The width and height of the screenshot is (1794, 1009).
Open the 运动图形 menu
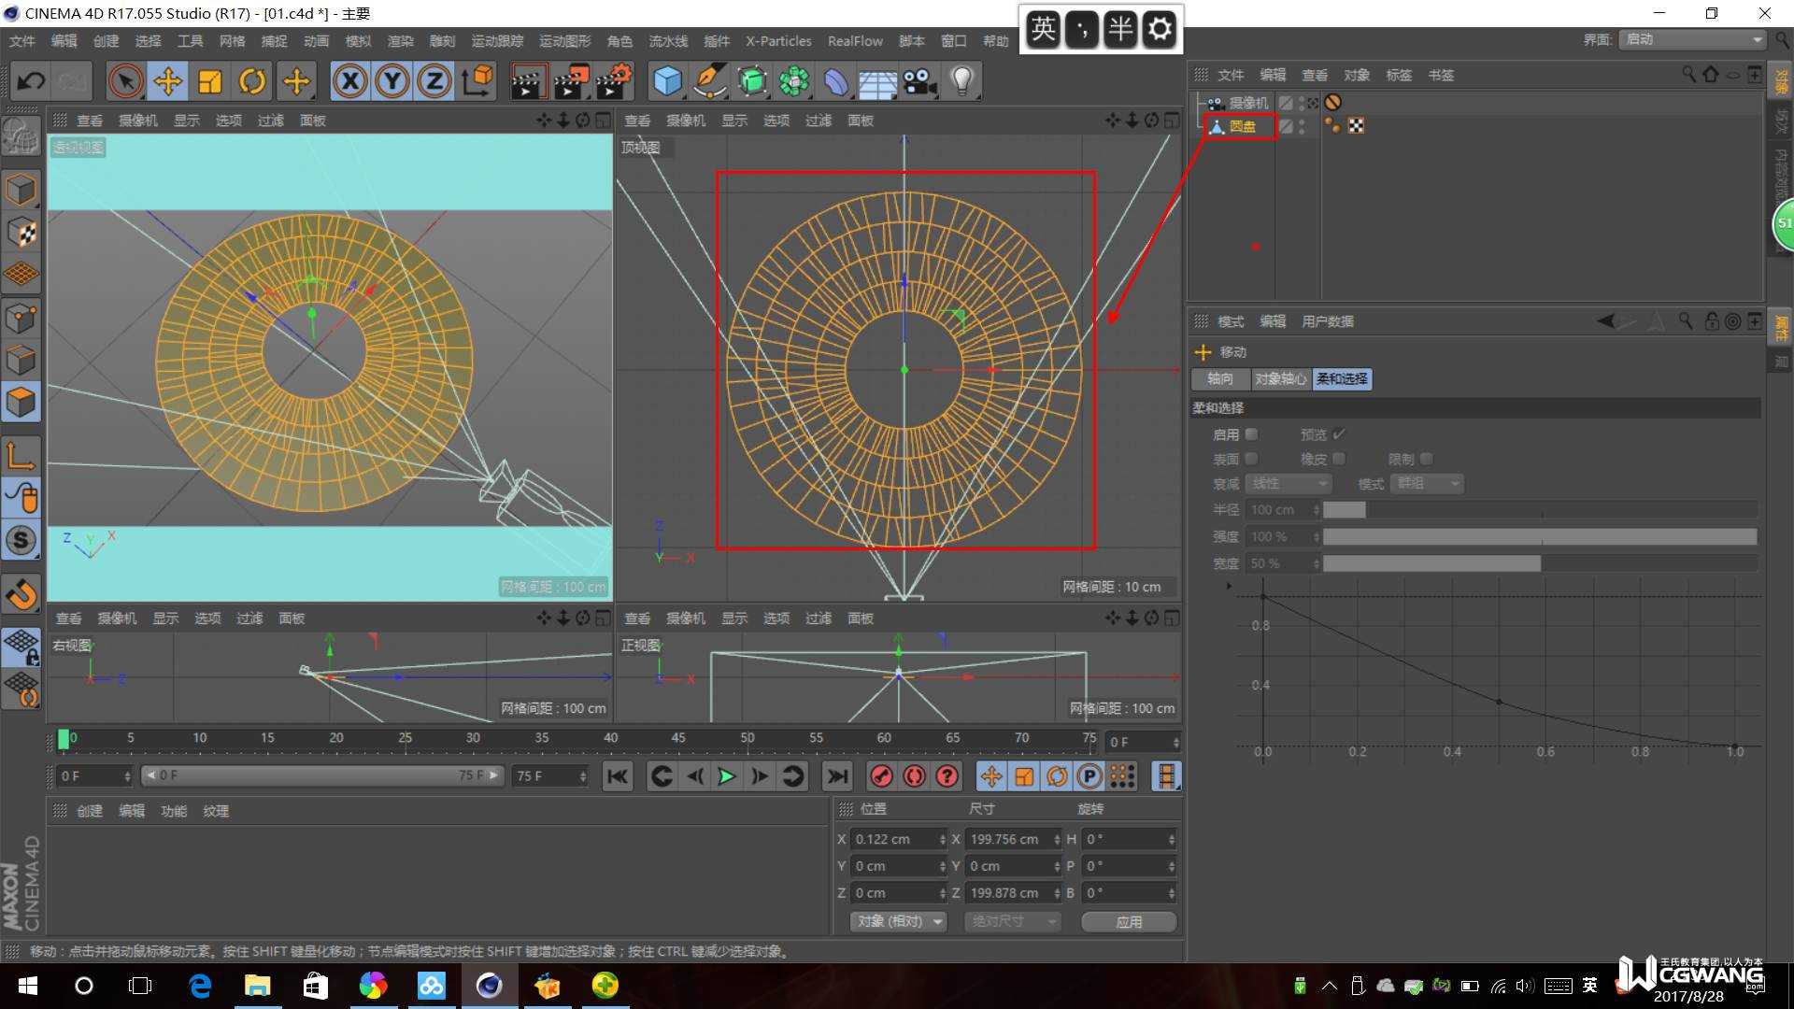click(x=564, y=41)
